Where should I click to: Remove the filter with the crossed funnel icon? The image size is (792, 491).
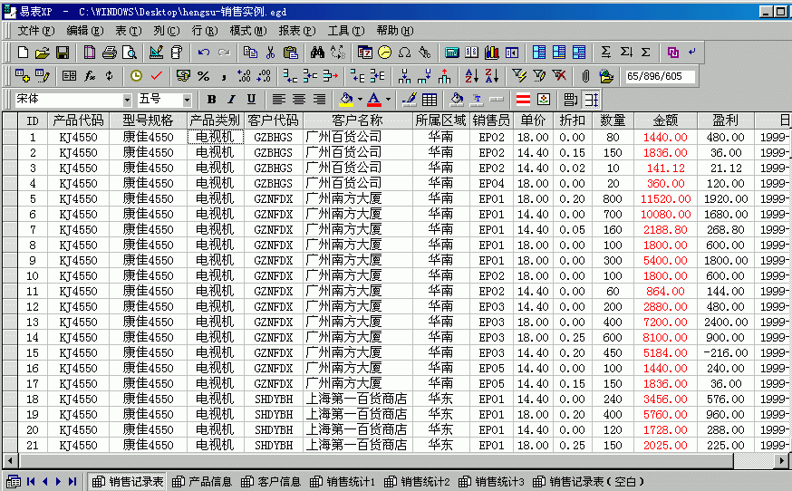point(559,76)
